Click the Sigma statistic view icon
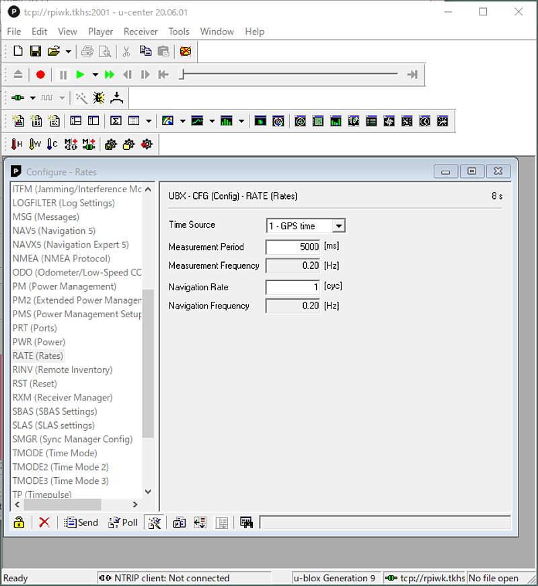The height and width of the screenshot is (586, 538). point(116,121)
